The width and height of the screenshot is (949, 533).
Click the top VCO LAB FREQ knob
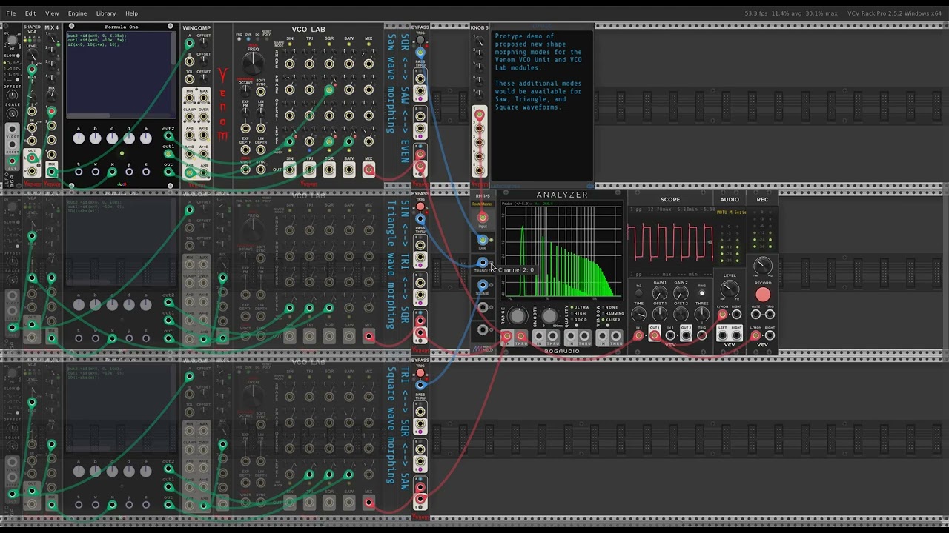[253, 63]
